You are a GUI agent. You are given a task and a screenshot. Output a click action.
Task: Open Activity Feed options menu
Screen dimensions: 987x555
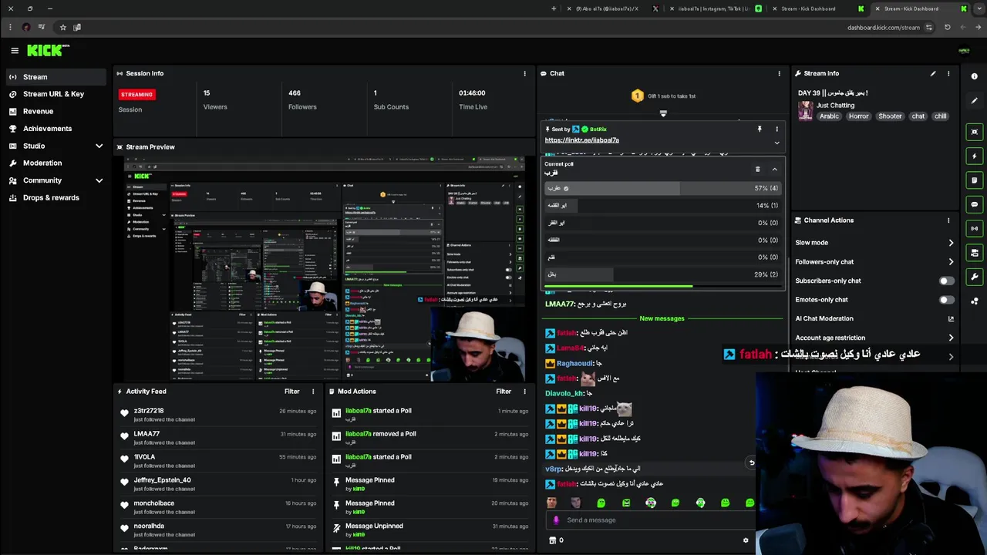click(312, 392)
